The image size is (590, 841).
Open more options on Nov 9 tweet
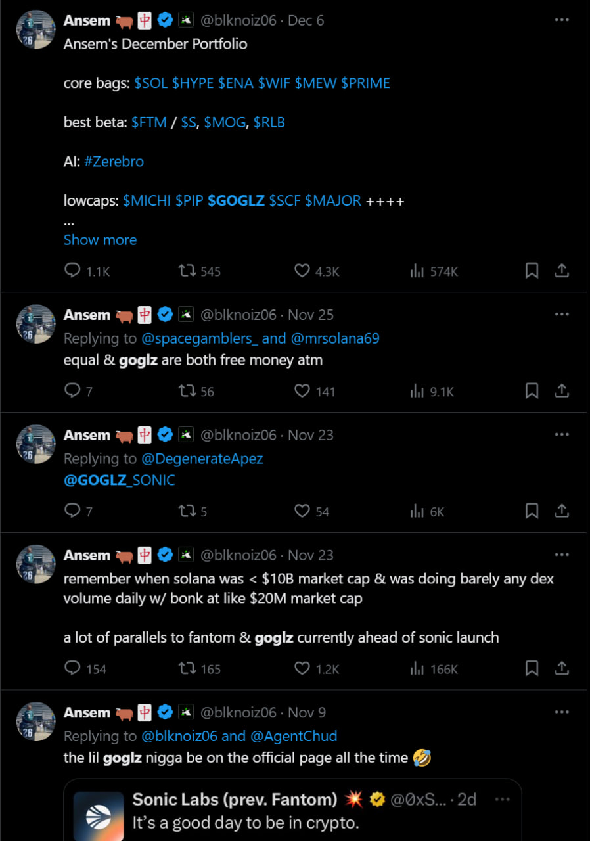coord(562,712)
